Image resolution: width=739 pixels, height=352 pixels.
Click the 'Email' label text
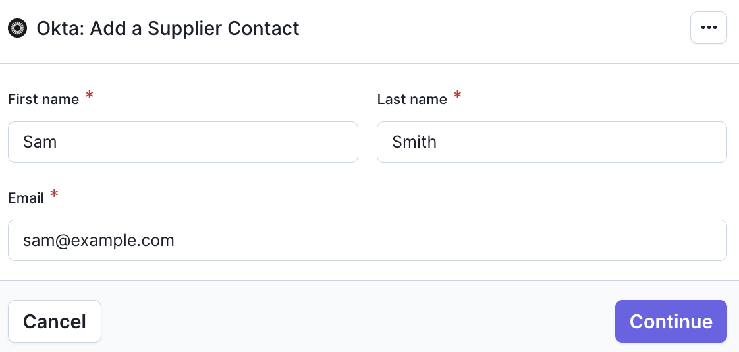pyautogui.click(x=26, y=198)
